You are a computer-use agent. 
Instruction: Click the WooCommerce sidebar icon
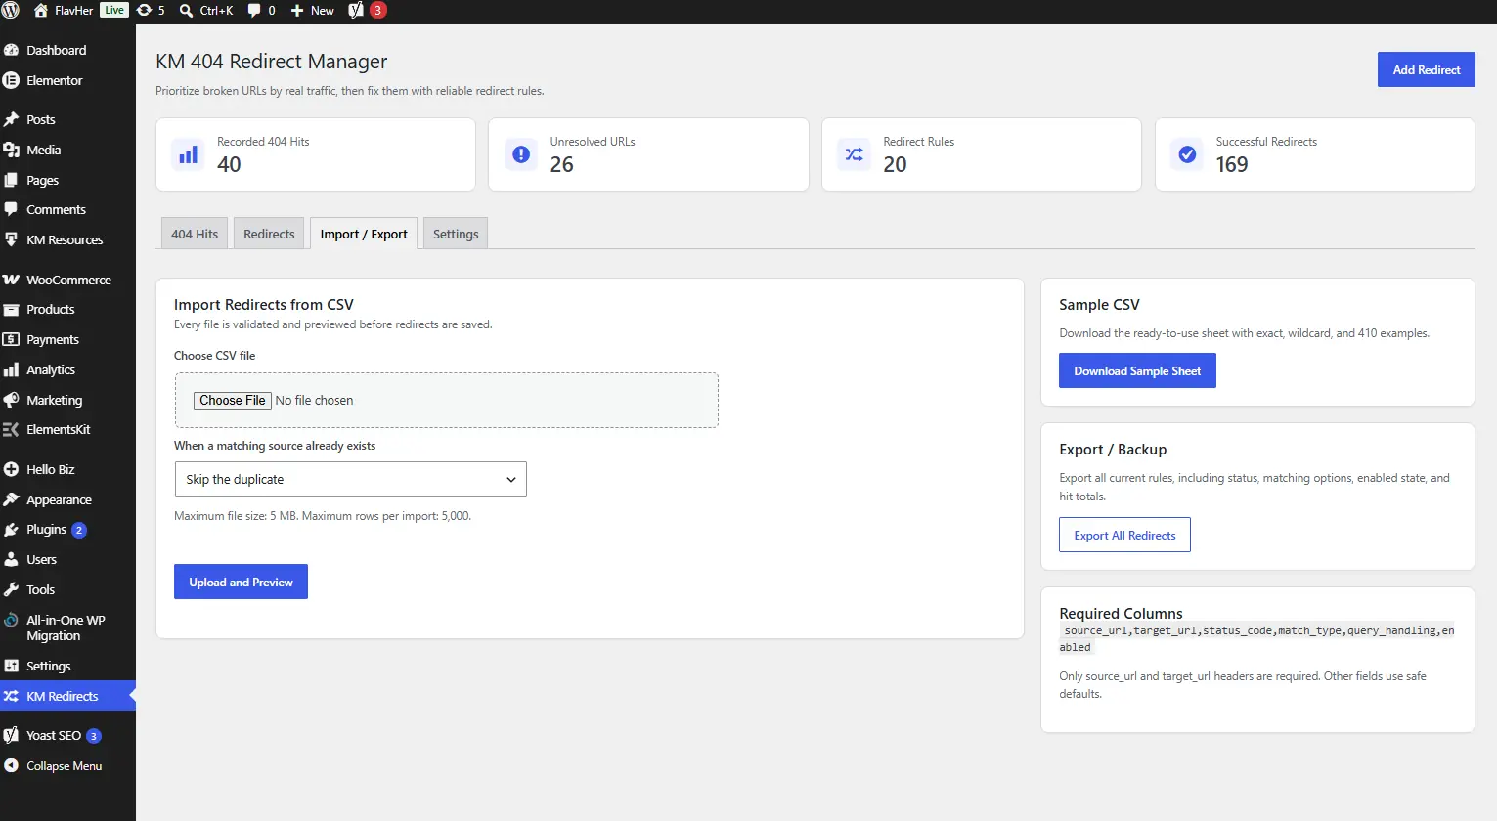click(12, 280)
